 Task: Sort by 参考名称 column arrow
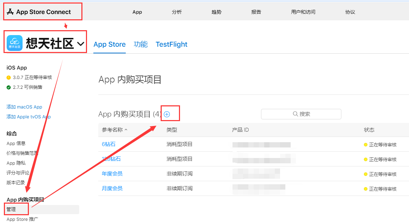tap(126, 130)
